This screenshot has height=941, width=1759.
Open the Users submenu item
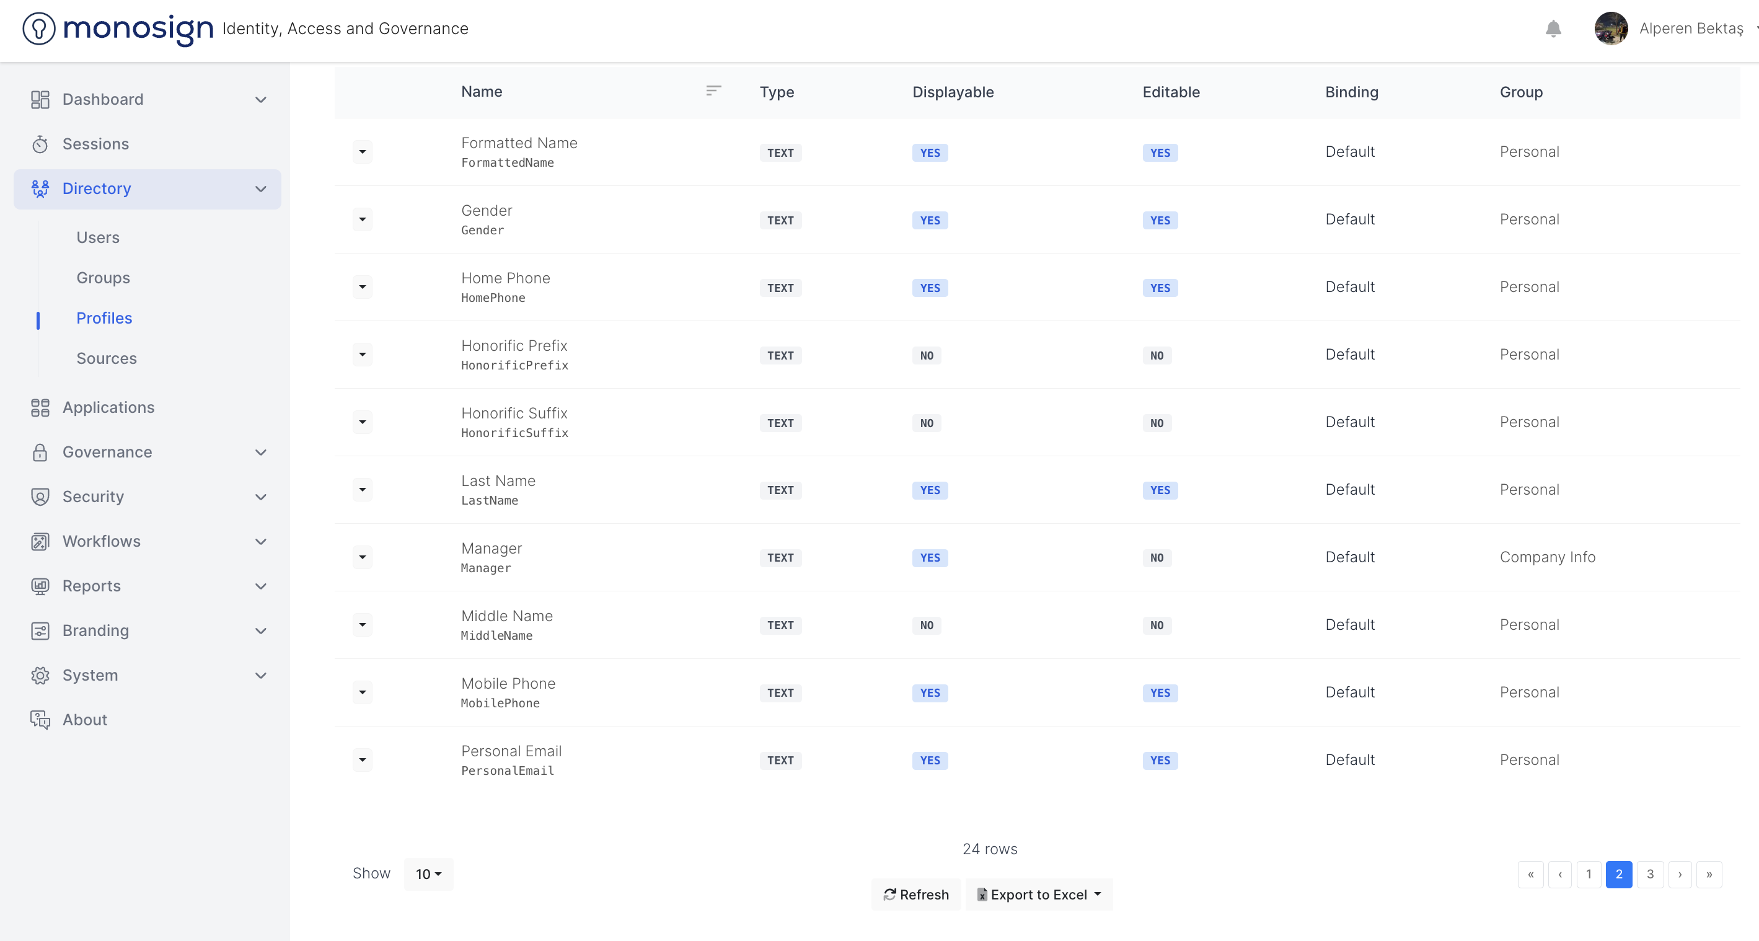tap(98, 237)
